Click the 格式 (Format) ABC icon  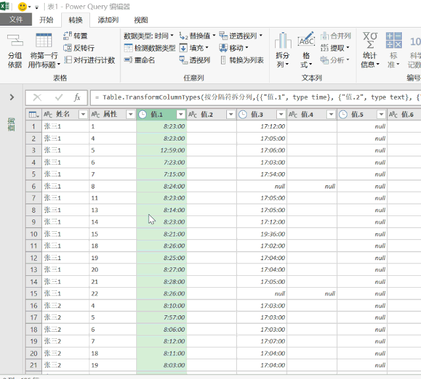306,39
